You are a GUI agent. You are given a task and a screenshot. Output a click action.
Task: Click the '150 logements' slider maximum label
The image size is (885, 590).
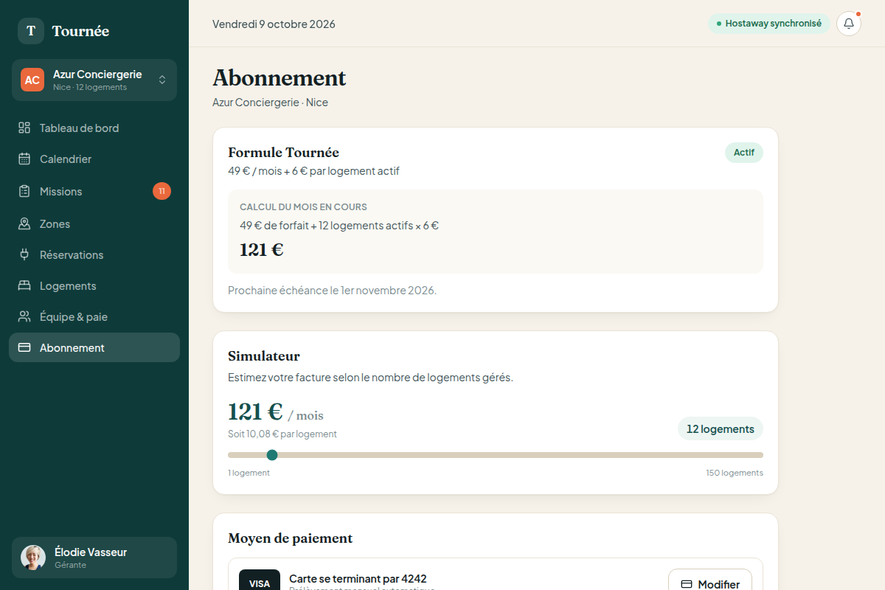(735, 473)
